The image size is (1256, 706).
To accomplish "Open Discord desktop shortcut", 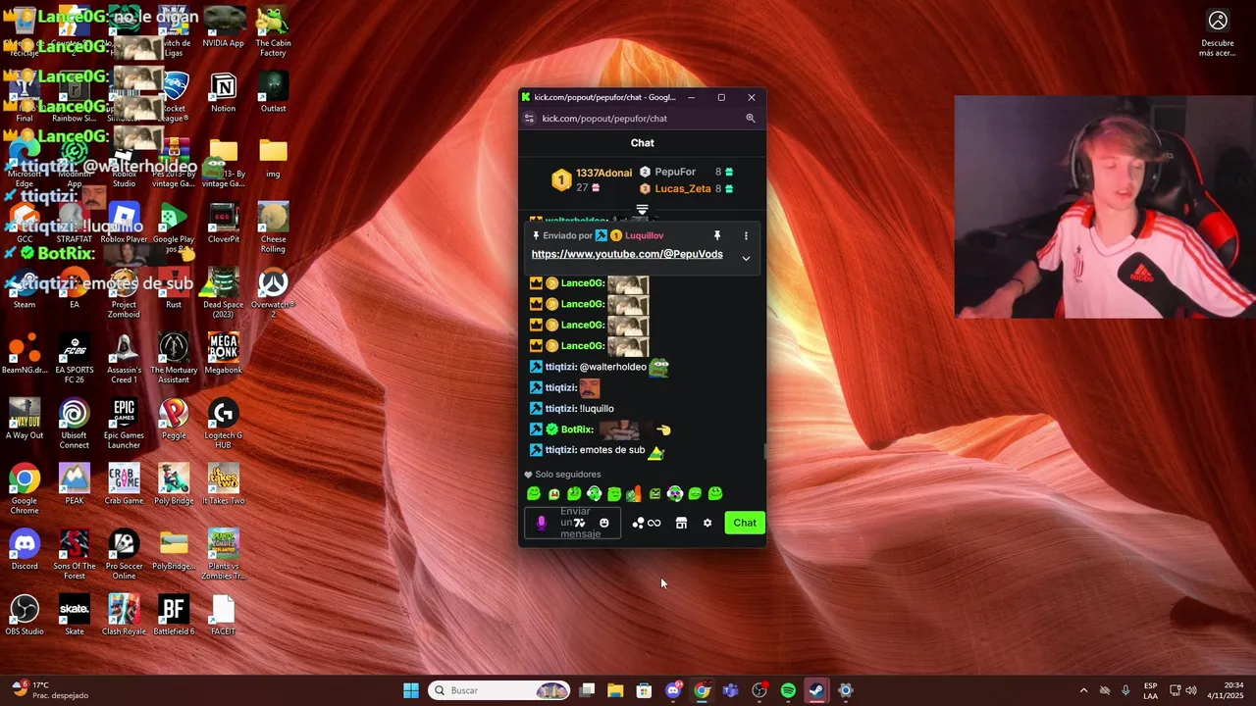I will (25, 550).
